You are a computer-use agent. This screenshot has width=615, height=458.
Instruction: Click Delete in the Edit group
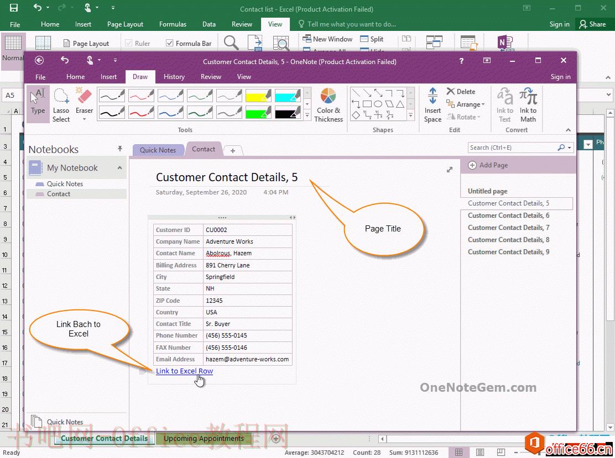point(461,91)
